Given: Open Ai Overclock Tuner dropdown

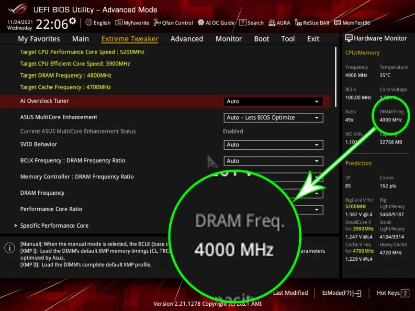Looking at the screenshot, I should click(273, 101).
